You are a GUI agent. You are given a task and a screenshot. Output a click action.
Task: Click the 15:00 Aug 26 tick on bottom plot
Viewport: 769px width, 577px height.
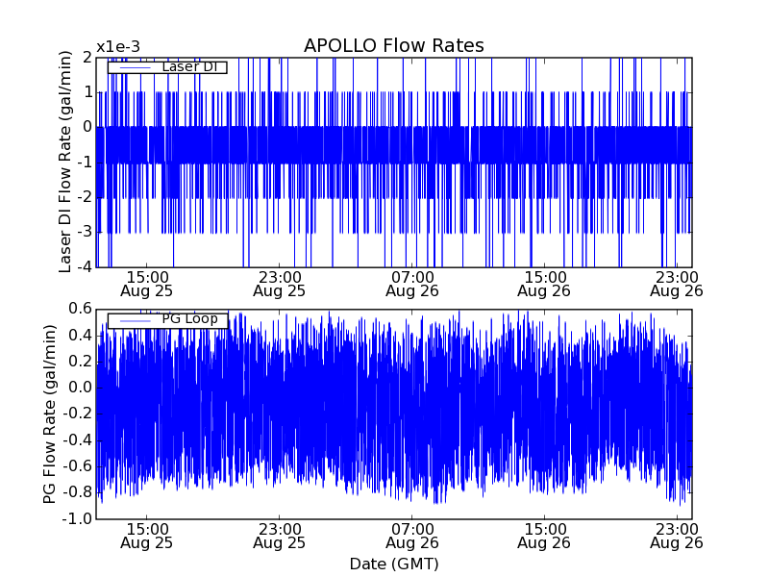point(544,536)
